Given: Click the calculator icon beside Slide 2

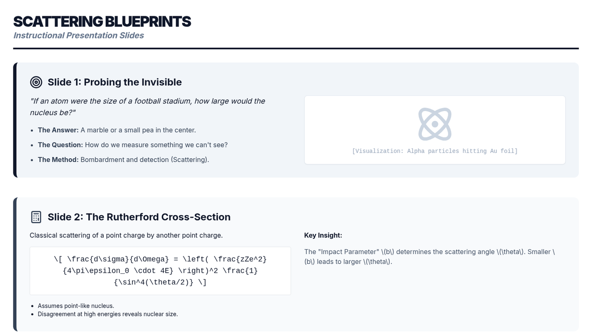Looking at the screenshot, I should [36, 217].
